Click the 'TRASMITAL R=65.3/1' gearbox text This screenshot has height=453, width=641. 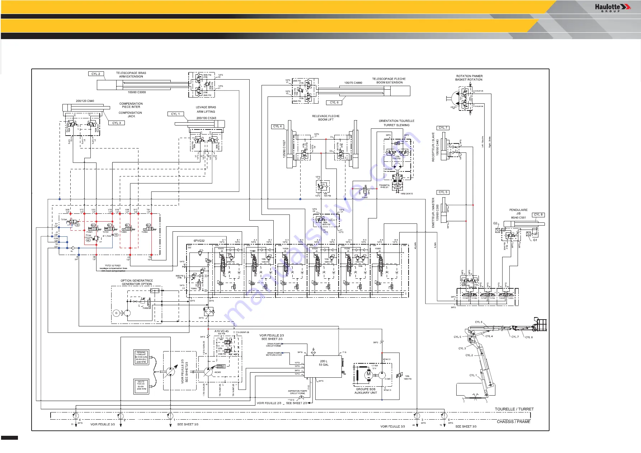(x=384, y=187)
